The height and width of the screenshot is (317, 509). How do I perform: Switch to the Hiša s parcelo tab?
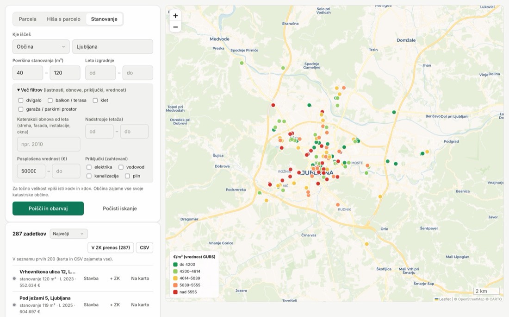[x=64, y=19]
